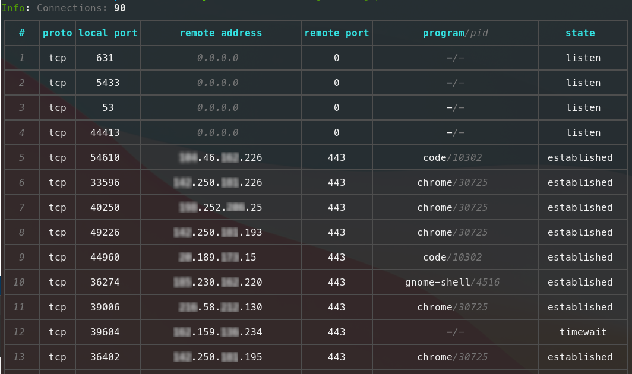Click the 'local port' column header
The width and height of the screenshot is (632, 374).
pos(108,33)
